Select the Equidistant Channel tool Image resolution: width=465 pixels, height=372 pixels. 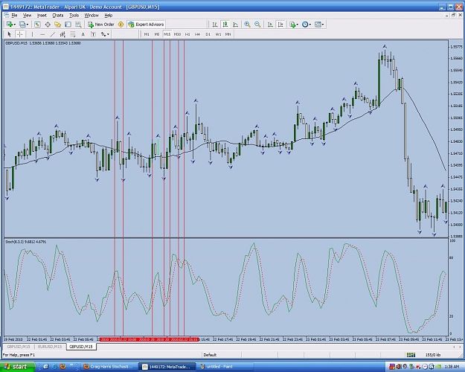(x=62, y=34)
